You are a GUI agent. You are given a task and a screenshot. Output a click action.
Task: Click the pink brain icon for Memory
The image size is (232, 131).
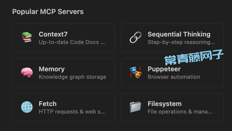[27, 72]
